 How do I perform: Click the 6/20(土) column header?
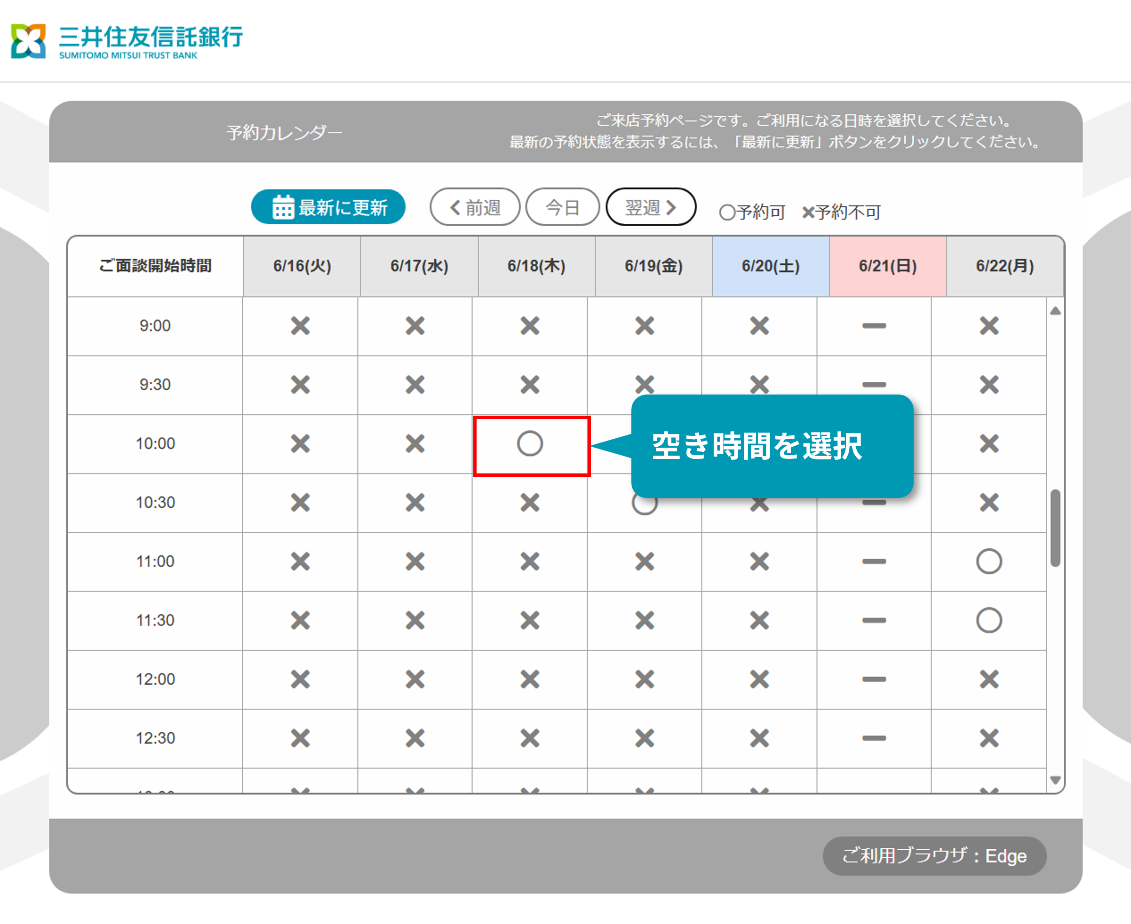click(771, 266)
